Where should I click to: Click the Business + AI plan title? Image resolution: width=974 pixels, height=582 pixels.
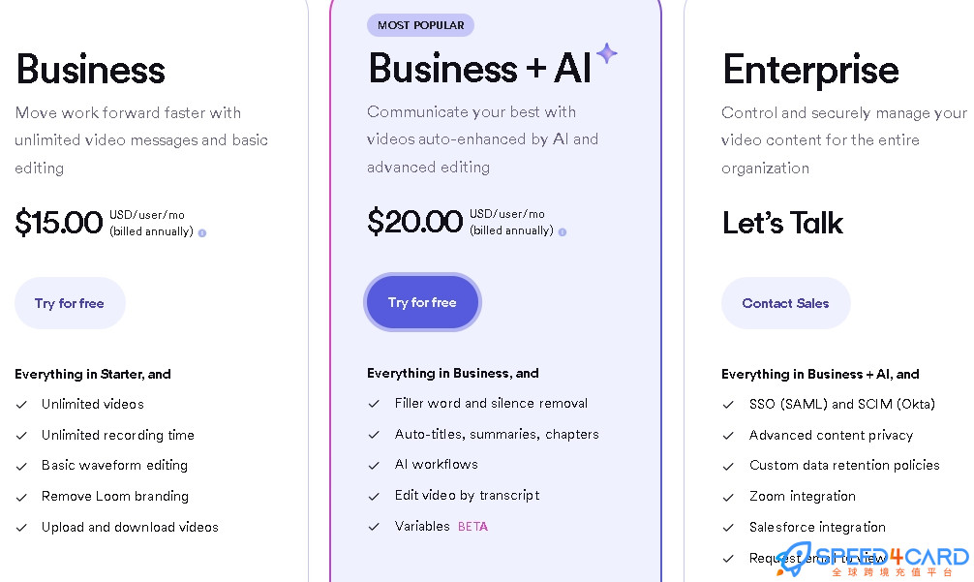tap(479, 69)
